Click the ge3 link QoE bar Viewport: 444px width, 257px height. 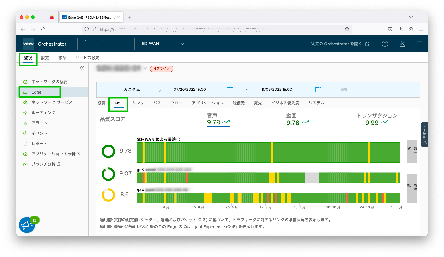[x=268, y=178]
